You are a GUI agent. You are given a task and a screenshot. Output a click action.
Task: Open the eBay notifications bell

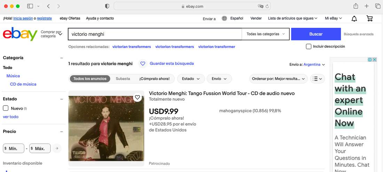point(354,18)
